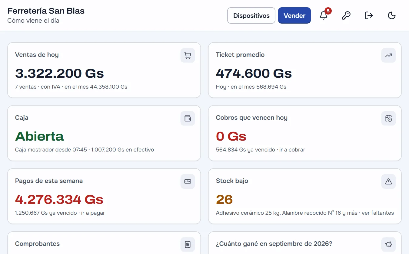Click the receipt icon in Comprobantes

(x=188, y=244)
